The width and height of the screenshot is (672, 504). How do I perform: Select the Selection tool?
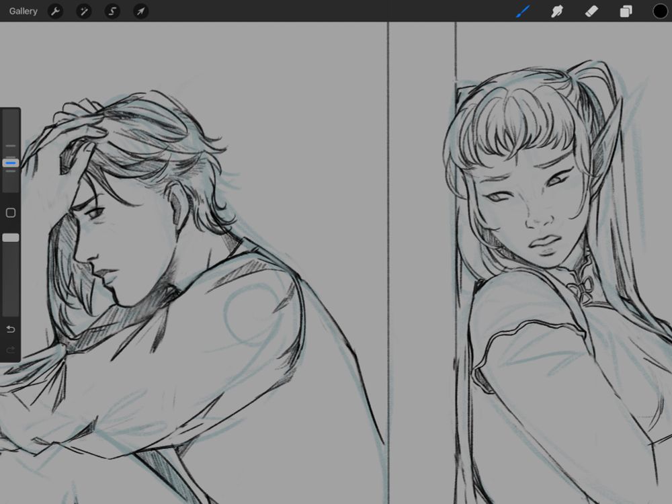pyautogui.click(x=112, y=11)
